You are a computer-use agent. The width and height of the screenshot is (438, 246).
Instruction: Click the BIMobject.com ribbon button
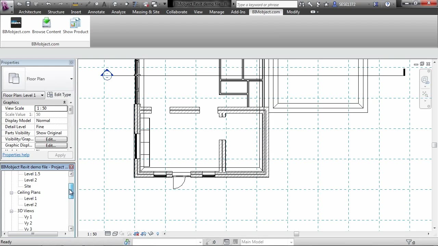[16, 26]
